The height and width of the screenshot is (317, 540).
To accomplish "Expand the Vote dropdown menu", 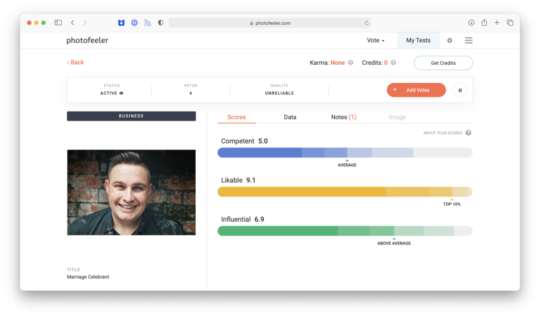I will coord(375,41).
